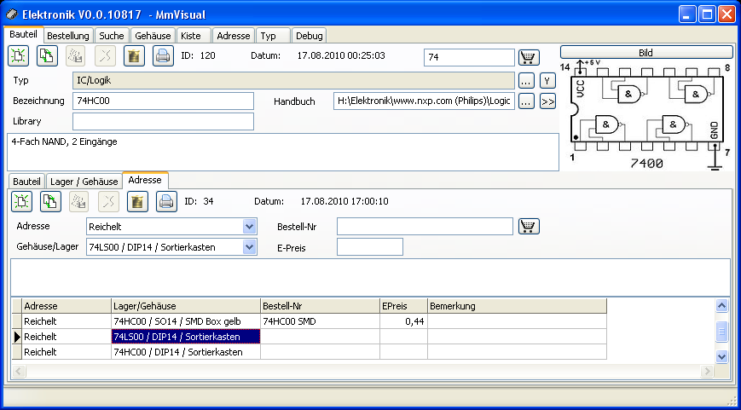
Task: Click the vertical scrollbar thumb of table
Action: point(721,331)
